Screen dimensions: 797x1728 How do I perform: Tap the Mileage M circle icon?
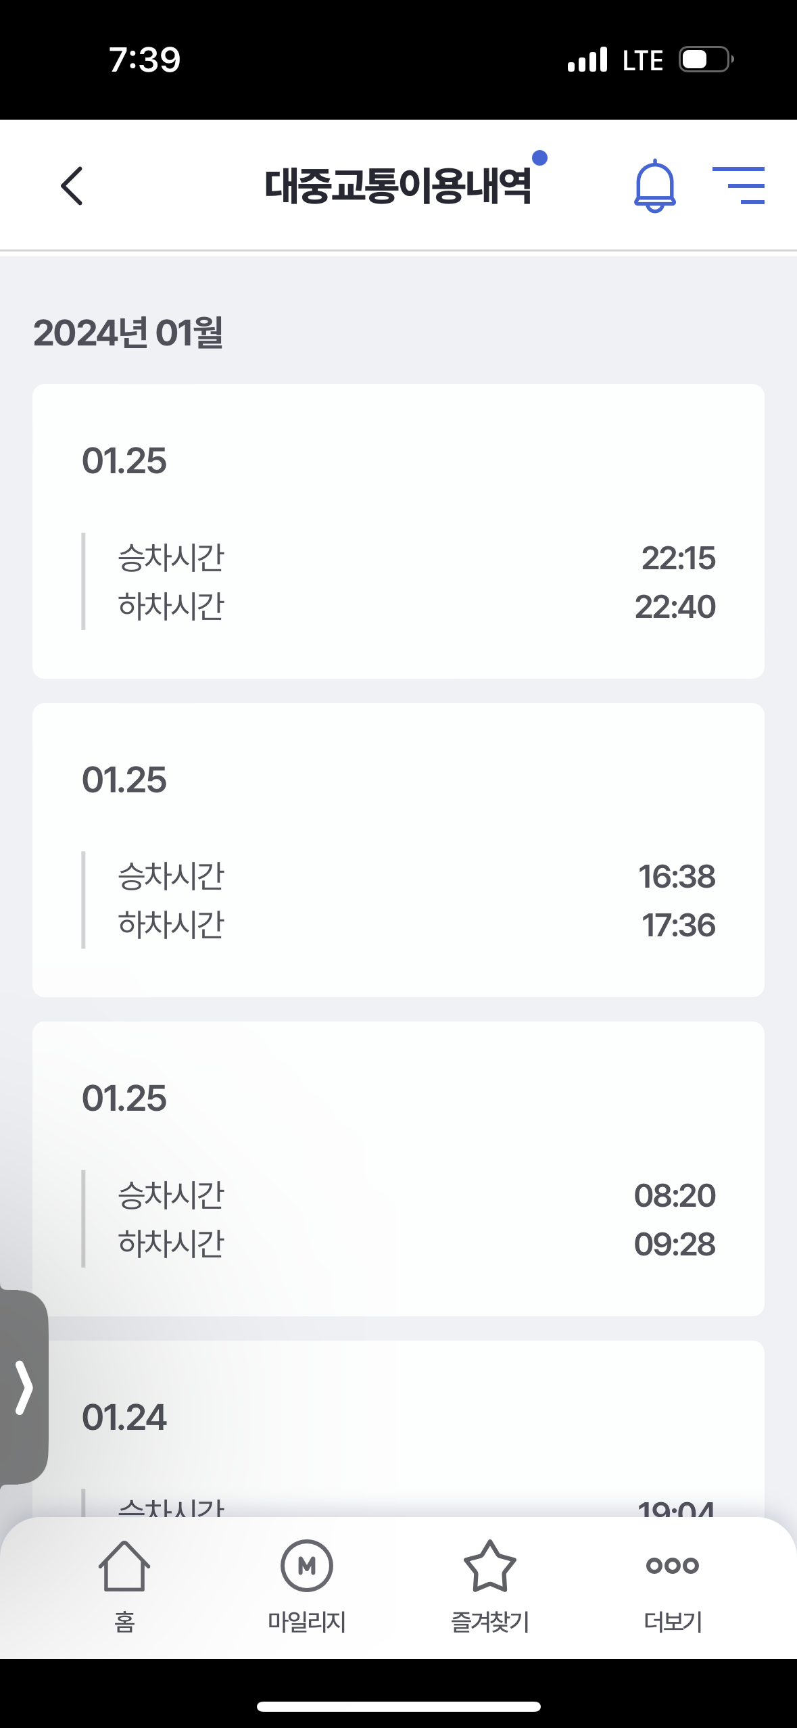307,1566
